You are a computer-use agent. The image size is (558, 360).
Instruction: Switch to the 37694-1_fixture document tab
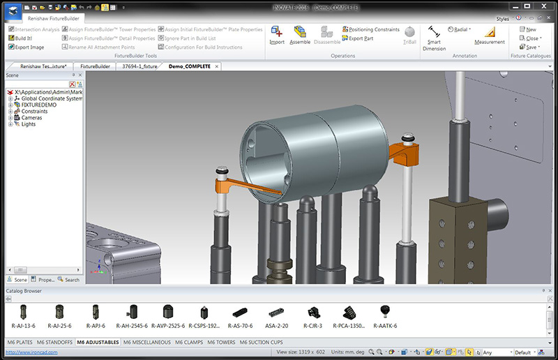[138, 66]
